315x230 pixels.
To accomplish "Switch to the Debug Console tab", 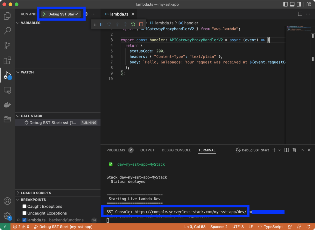I will (x=176, y=150).
